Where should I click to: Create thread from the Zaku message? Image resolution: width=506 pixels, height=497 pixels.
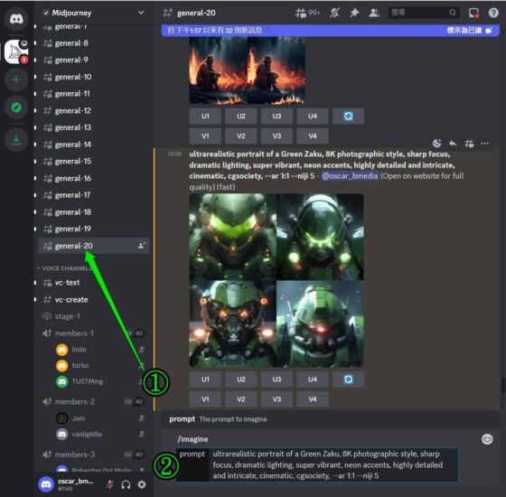click(x=469, y=144)
